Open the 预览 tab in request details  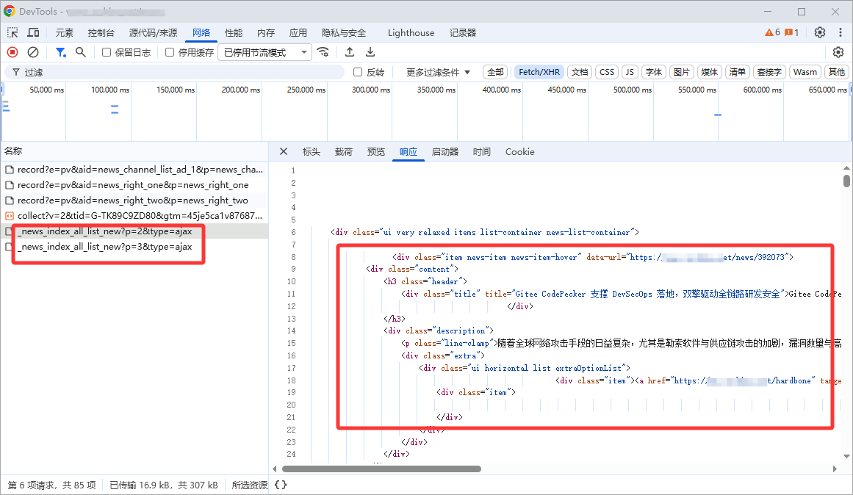[x=375, y=152]
